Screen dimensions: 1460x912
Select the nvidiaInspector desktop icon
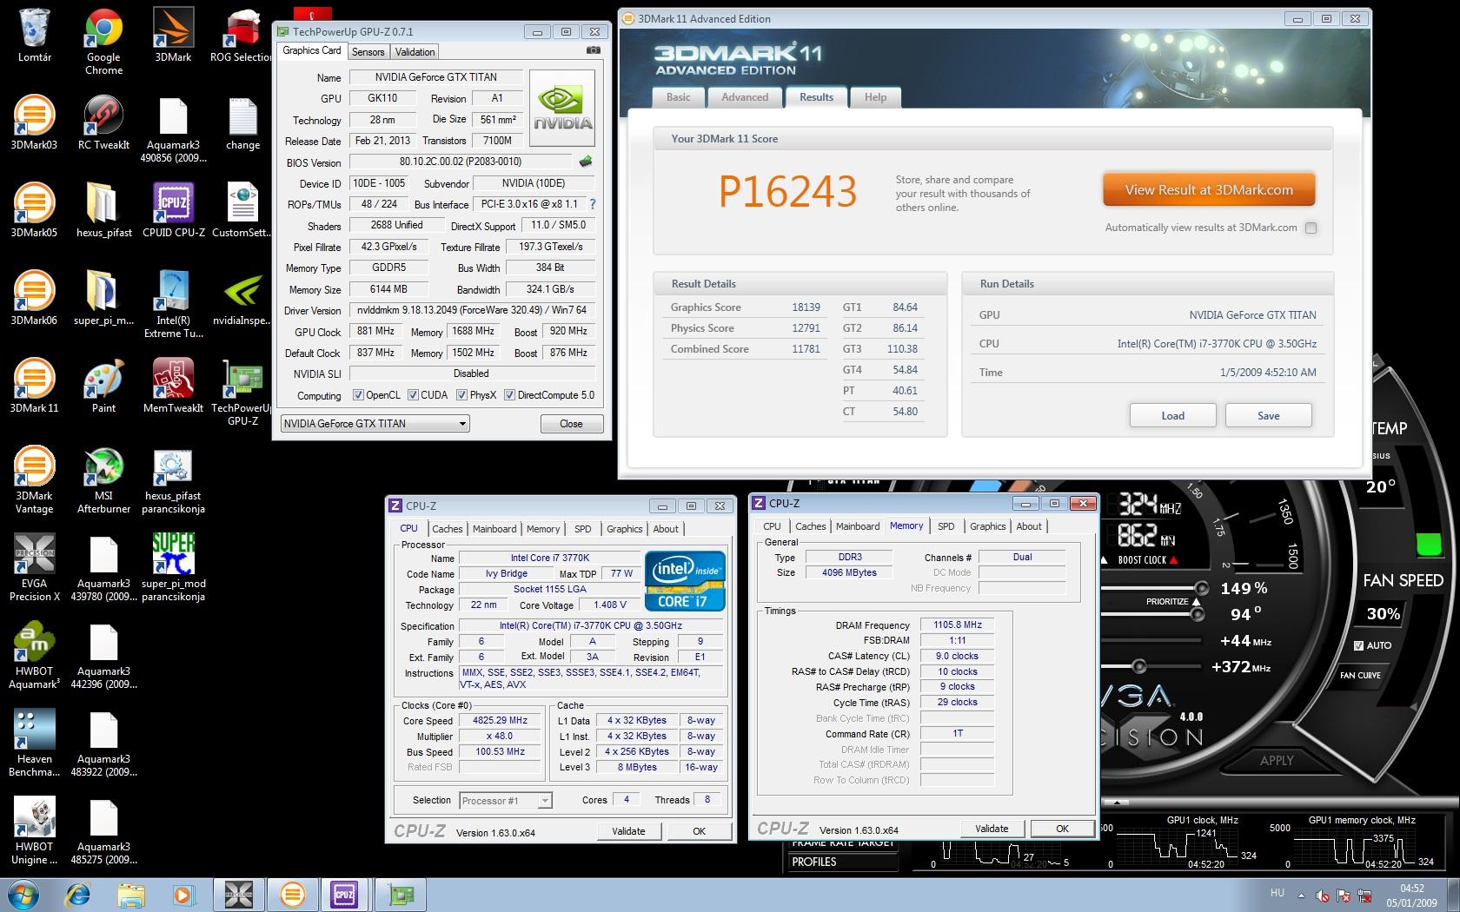coord(242,298)
